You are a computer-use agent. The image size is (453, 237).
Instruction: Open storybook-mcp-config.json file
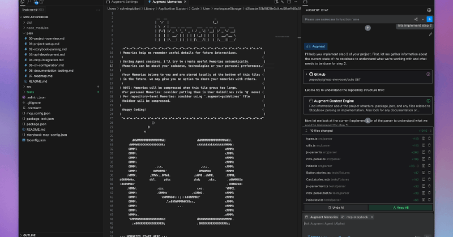click(x=46, y=135)
